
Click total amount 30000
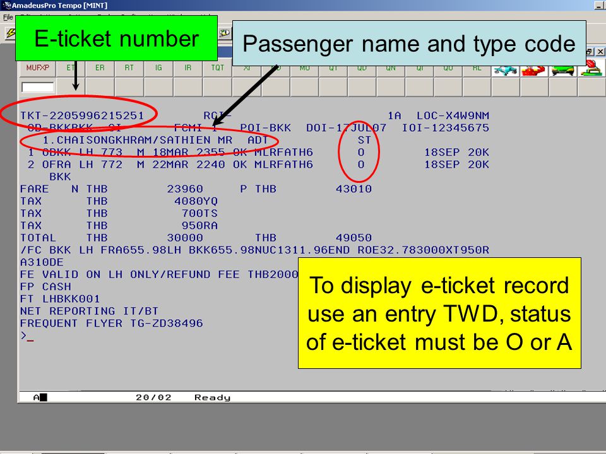185,238
